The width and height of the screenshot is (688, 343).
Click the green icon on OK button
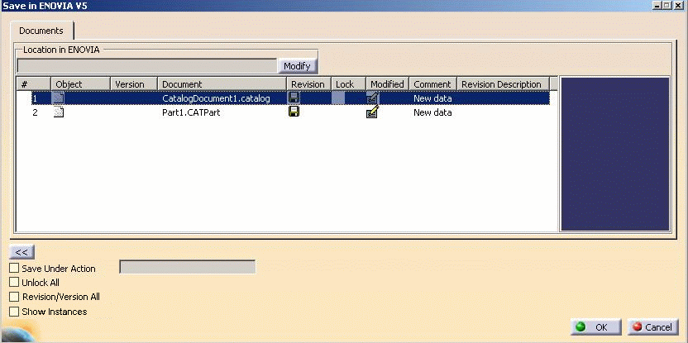click(x=580, y=327)
